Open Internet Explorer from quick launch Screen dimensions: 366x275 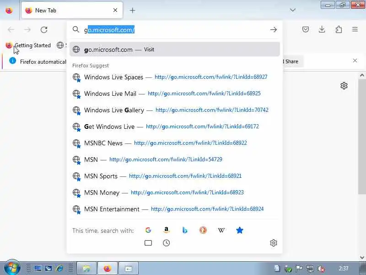click(59, 268)
